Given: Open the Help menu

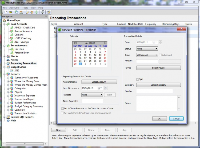Looking at the screenshot, I should 41,8.
